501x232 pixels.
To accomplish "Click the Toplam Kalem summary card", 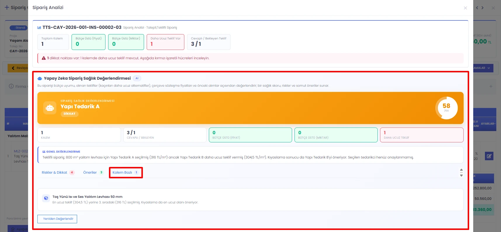I will (x=53, y=42).
